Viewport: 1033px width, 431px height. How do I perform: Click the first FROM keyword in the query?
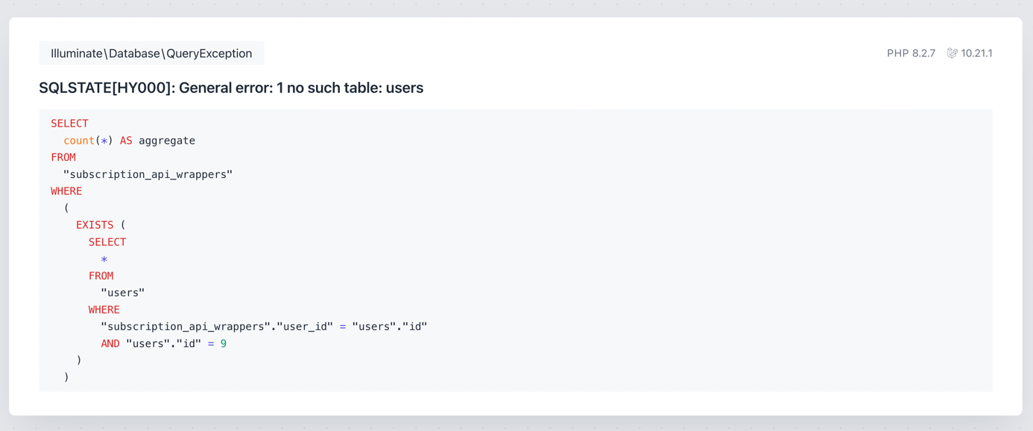(63, 157)
